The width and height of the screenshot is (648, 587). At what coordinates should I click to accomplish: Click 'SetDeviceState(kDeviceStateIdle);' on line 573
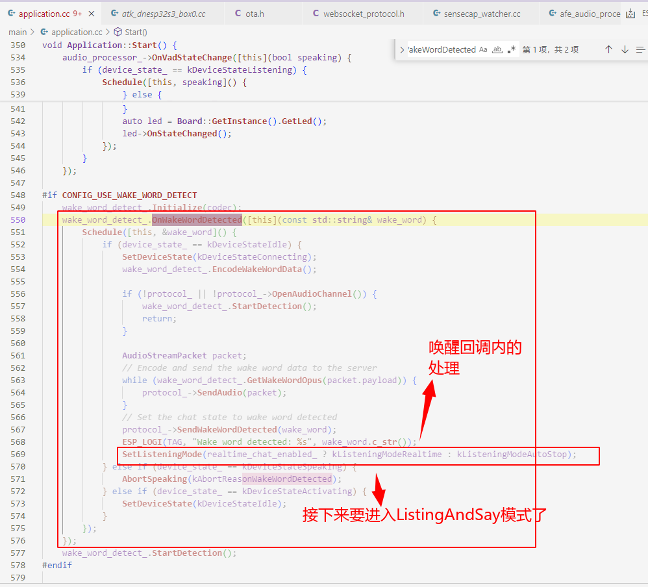204,504
